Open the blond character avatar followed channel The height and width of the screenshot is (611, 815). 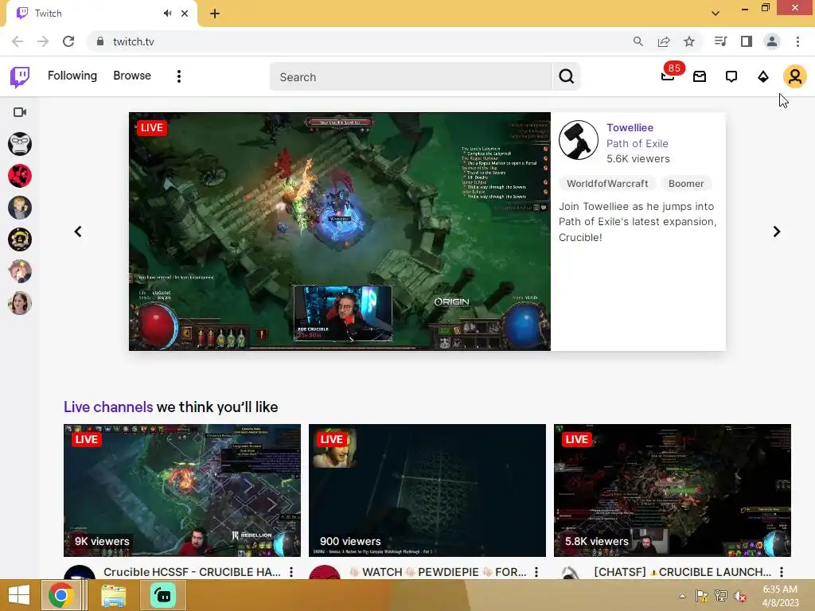[x=20, y=208]
